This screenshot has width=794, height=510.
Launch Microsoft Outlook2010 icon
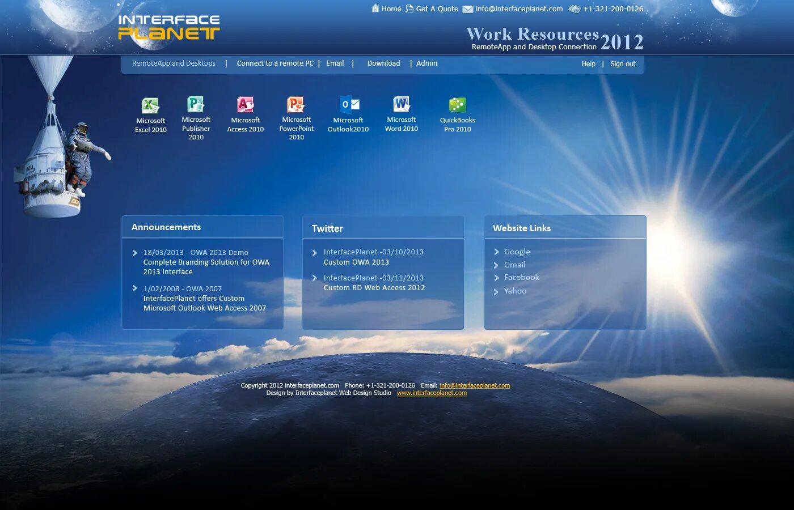[x=350, y=104]
